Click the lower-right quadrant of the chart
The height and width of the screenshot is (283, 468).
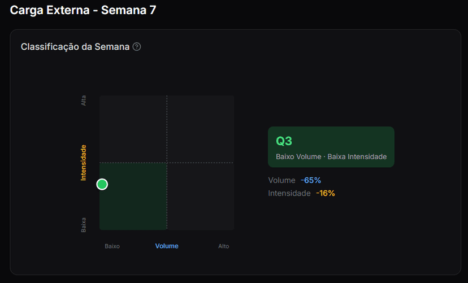(200, 196)
